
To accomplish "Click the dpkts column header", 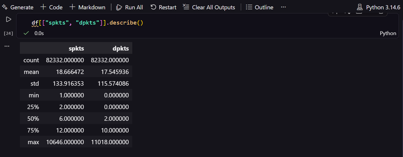I will [x=121, y=48].
